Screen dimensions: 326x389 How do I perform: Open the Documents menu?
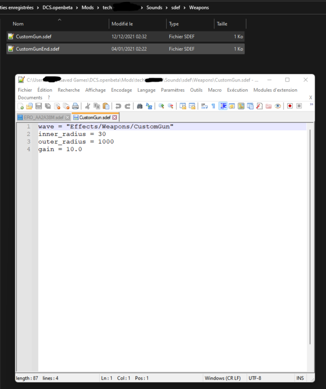(x=30, y=98)
